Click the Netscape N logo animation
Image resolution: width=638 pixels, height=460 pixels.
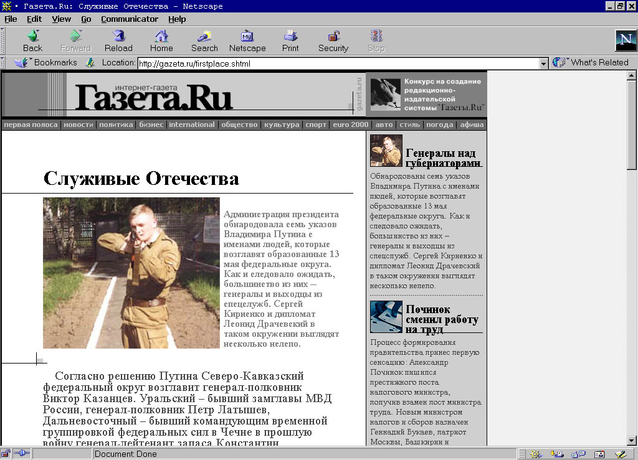626,40
